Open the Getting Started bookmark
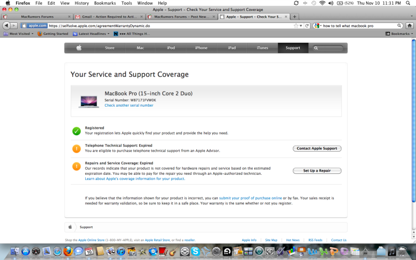 pyautogui.click(x=53, y=34)
